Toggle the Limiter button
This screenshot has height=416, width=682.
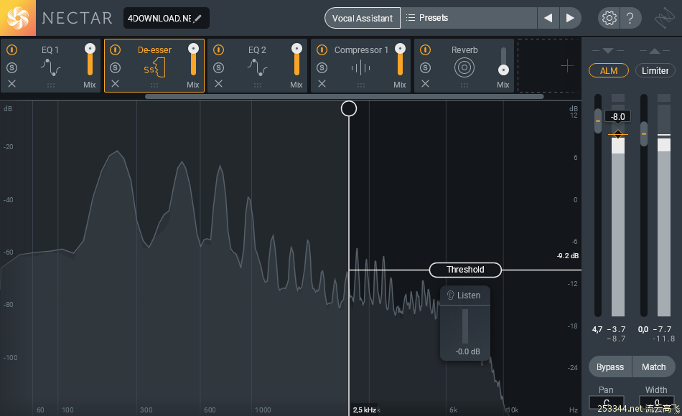[655, 70]
